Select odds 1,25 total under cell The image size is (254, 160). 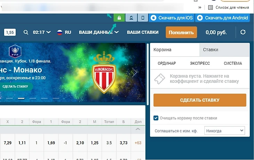(x=95, y=143)
